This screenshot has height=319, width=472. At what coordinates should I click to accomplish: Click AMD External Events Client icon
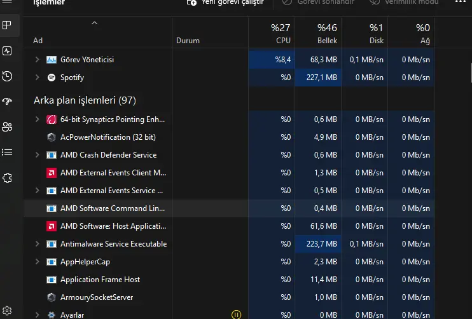click(52, 173)
